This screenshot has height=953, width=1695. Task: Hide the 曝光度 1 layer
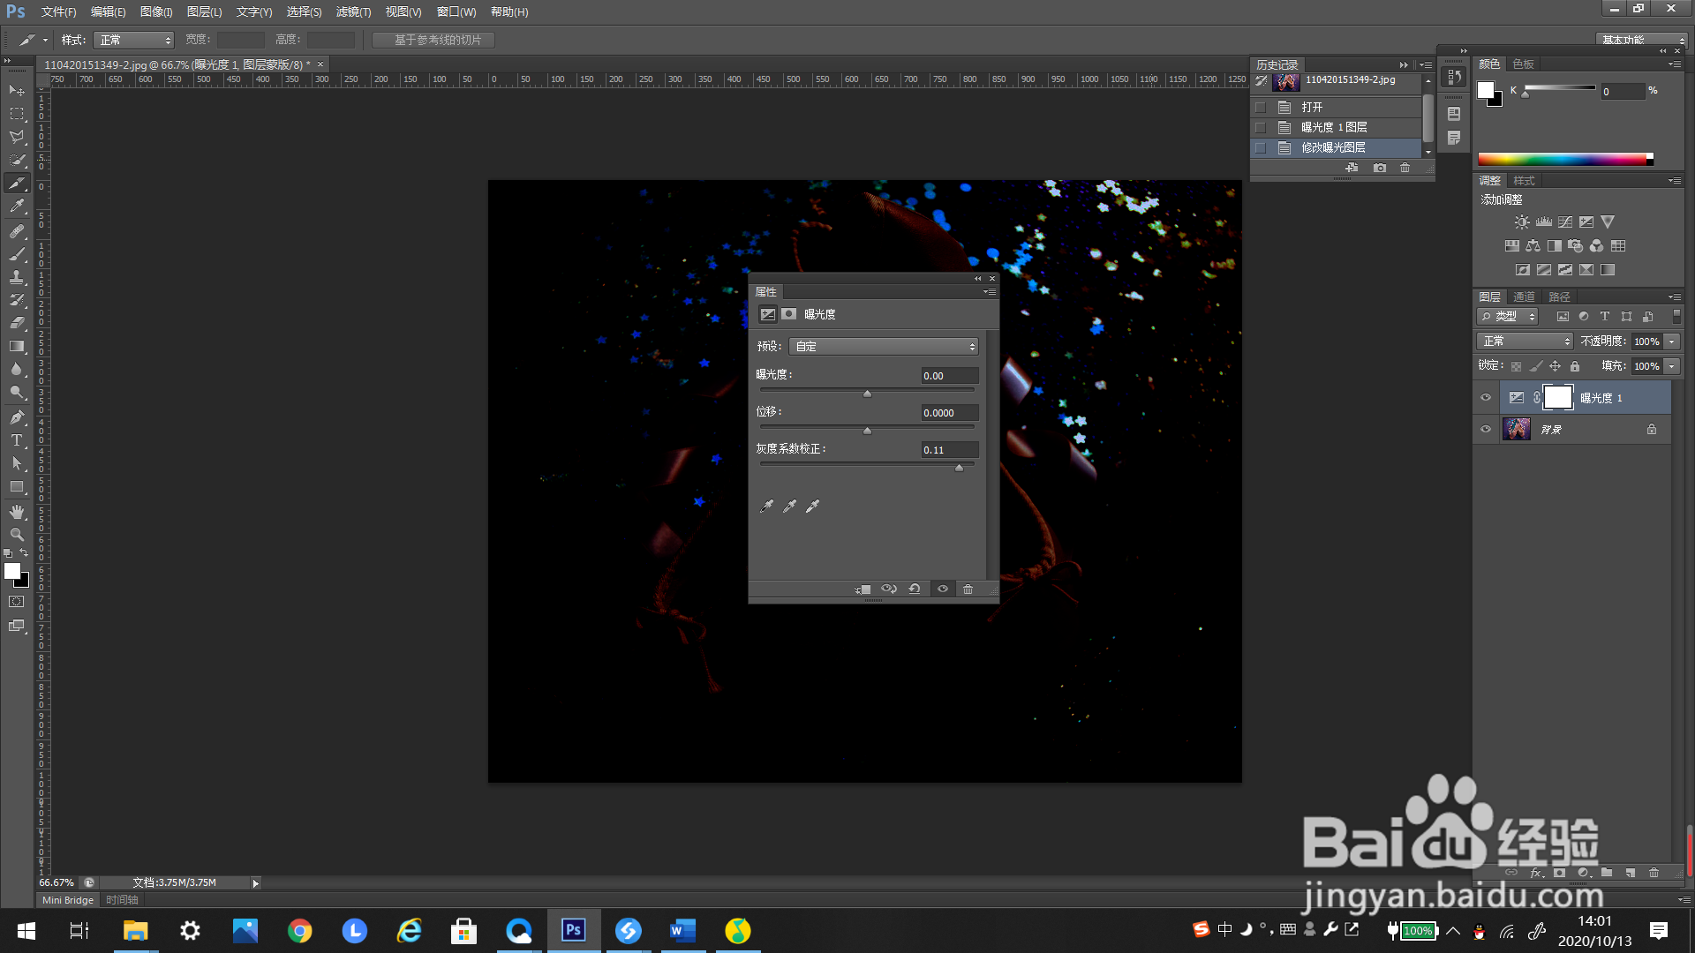(1486, 398)
